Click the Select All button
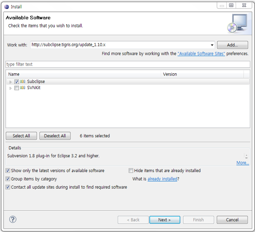The image size is (255, 232). [x=21, y=136]
